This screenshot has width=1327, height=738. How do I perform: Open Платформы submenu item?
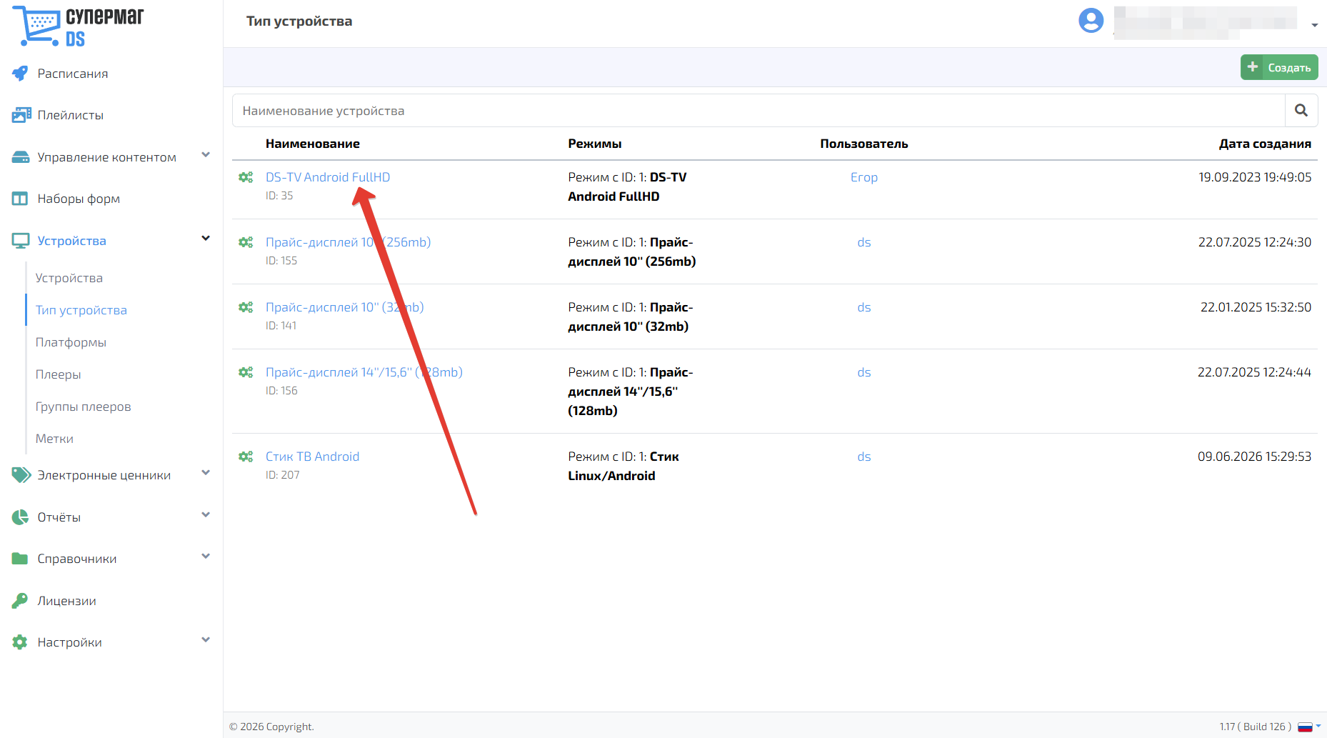(71, 342)
